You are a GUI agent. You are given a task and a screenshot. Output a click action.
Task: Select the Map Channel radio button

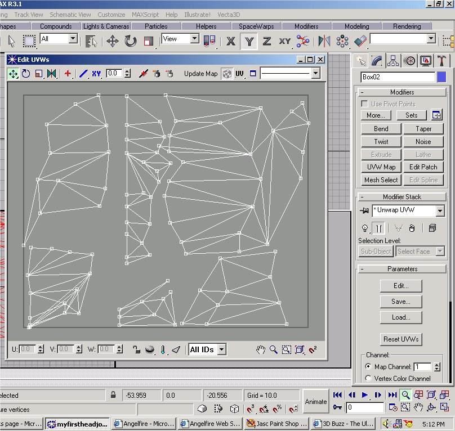coord(368,367)
